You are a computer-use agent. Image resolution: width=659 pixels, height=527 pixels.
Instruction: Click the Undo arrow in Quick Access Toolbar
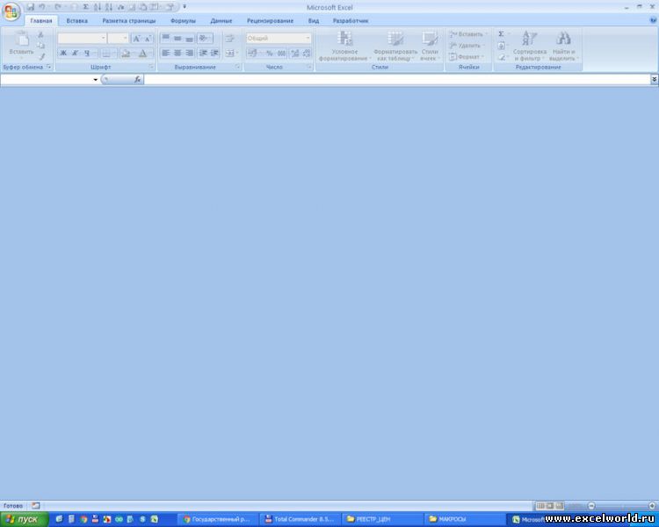tap(41, 7)
